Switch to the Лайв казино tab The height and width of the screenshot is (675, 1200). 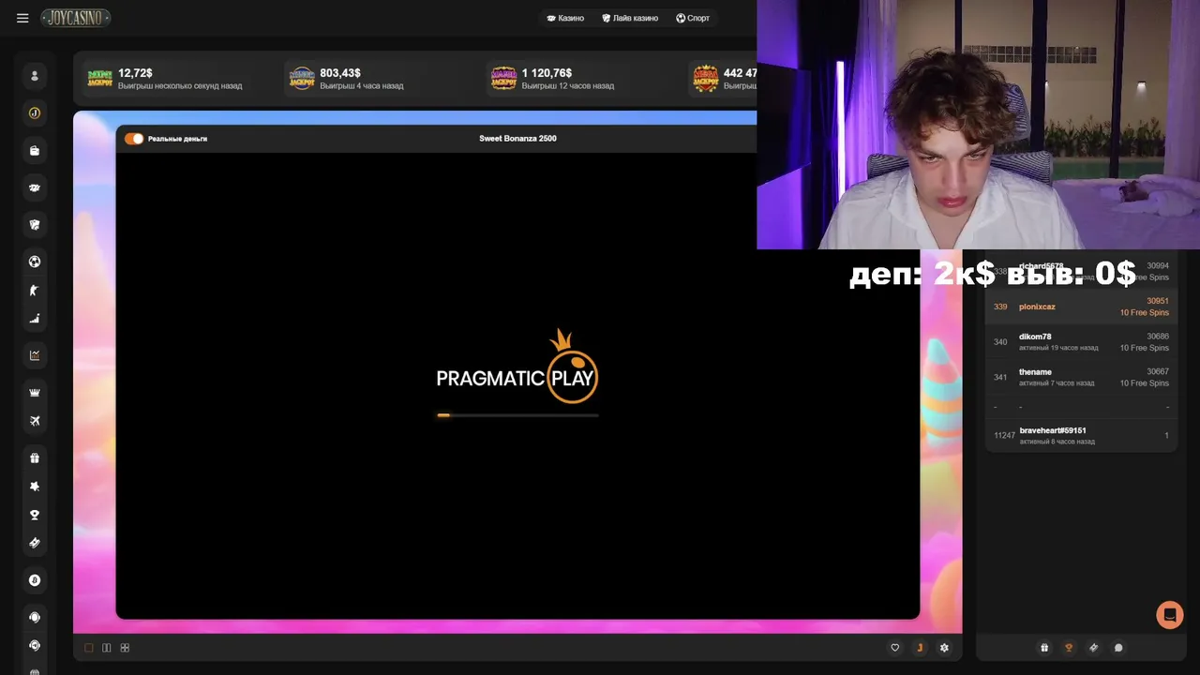coord(630,18)
